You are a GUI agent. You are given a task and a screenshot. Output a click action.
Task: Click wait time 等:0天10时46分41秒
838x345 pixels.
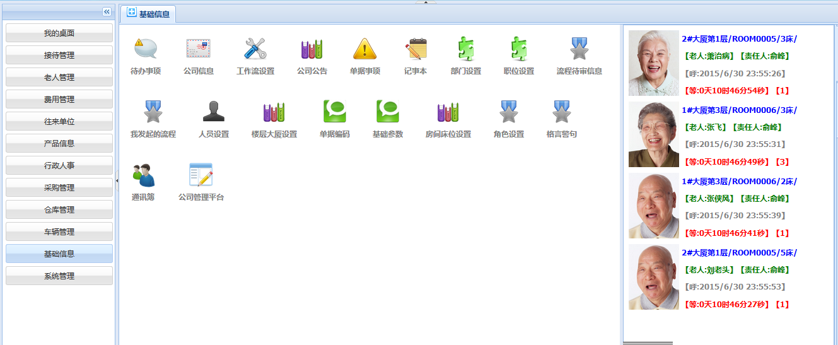[728, 234]
